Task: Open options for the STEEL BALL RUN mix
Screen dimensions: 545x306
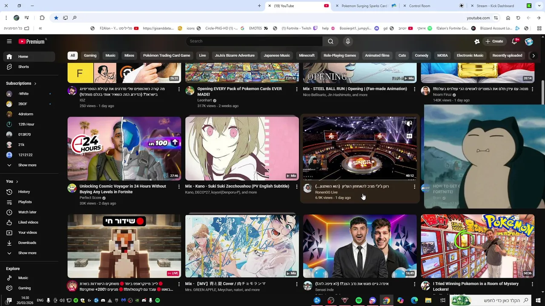Action: [x=414, y=89]
